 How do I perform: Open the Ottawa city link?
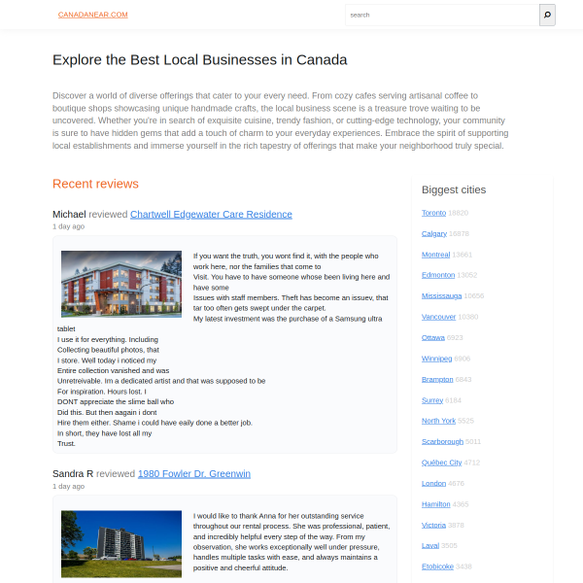pyautogui.click(x=432, y=337)
